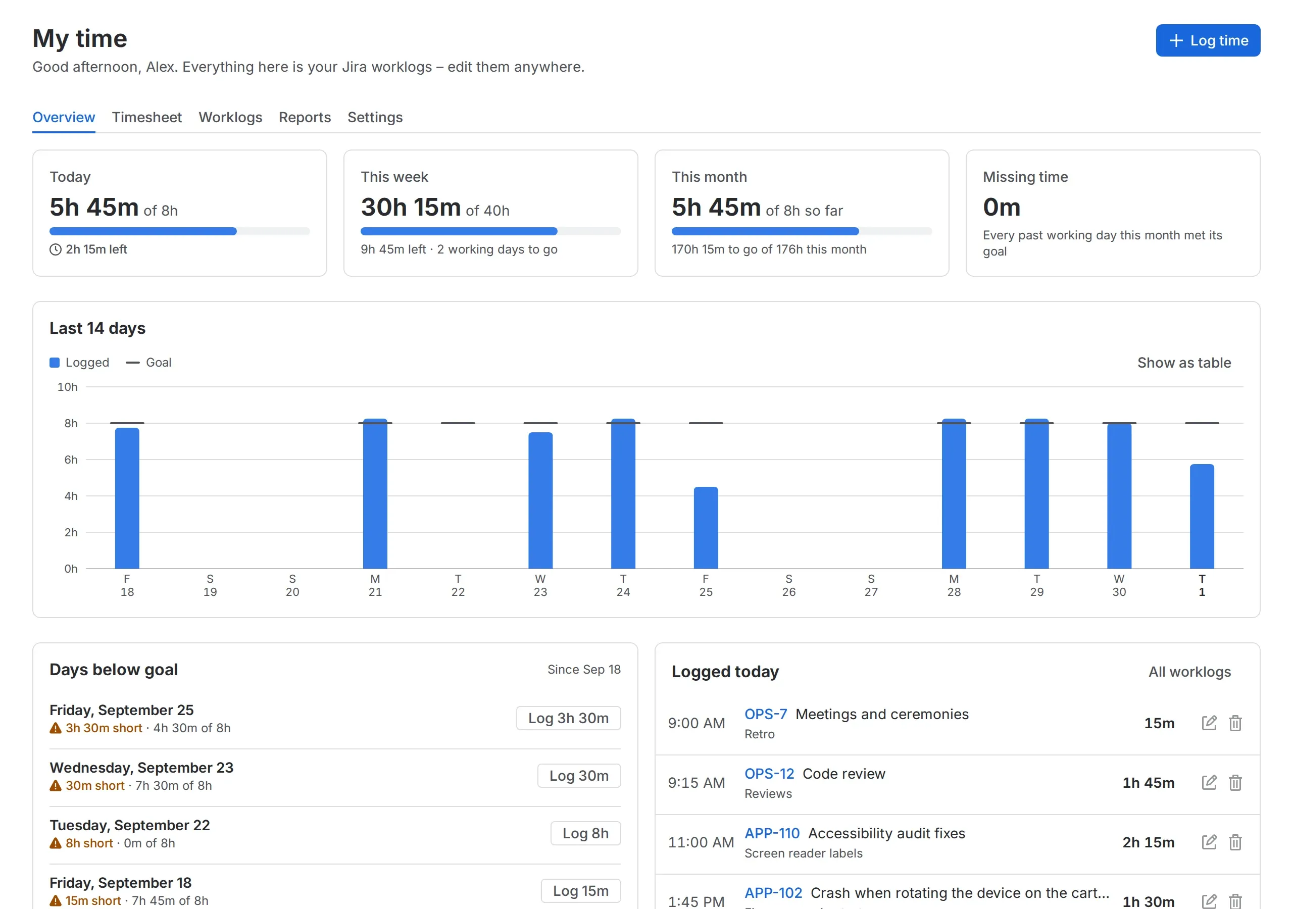Select the Wednesday 23 bar in chart
Viewport: 1293px width, 909px height.
tap(540, 500)
